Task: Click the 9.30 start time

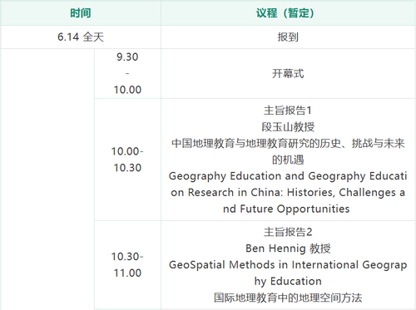Action: [x=127, y=57]
